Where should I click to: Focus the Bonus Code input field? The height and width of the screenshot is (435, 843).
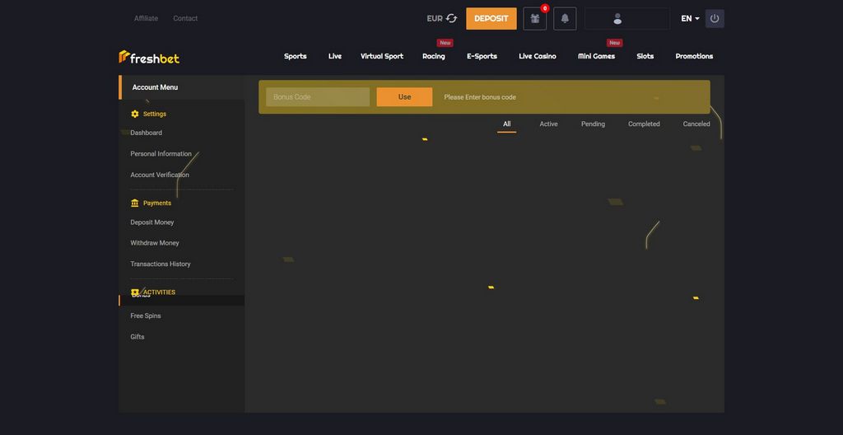(x=318, y=97)
